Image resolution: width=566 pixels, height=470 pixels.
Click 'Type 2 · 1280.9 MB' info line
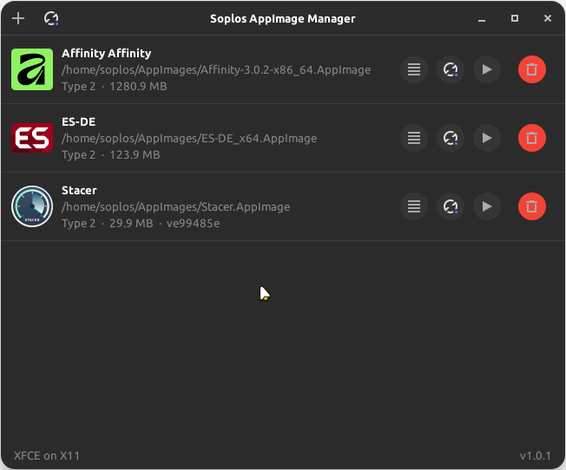coord(114,87)
